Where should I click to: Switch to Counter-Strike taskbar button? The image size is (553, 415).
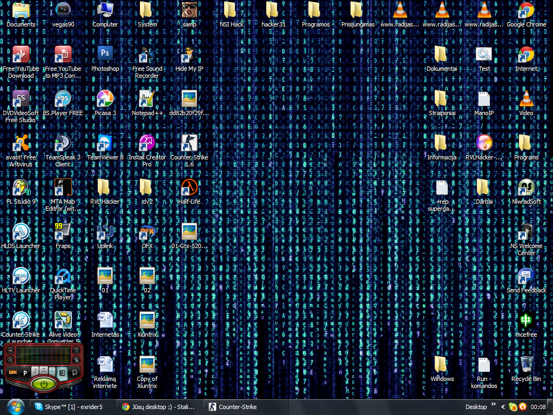point(246,407)
